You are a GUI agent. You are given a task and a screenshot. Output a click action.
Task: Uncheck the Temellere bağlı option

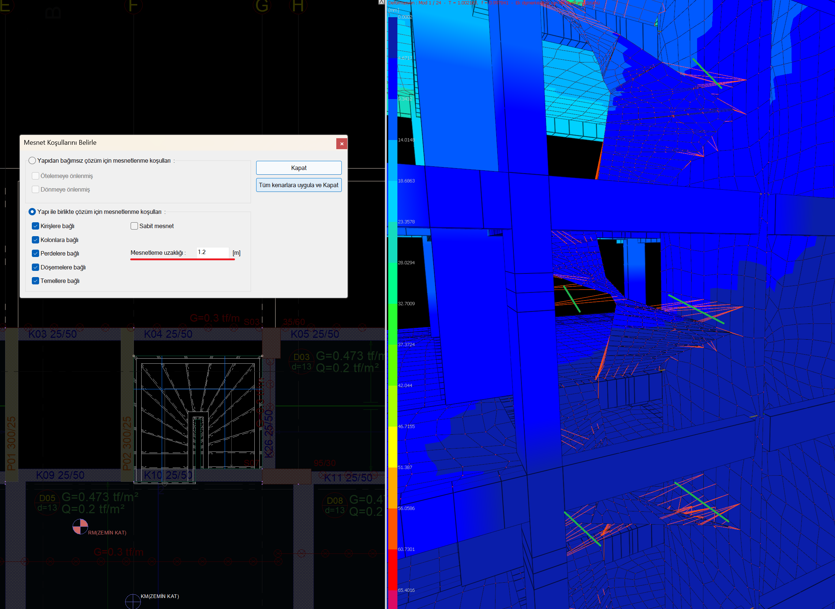pyautogui.click(x=35, y=281)
